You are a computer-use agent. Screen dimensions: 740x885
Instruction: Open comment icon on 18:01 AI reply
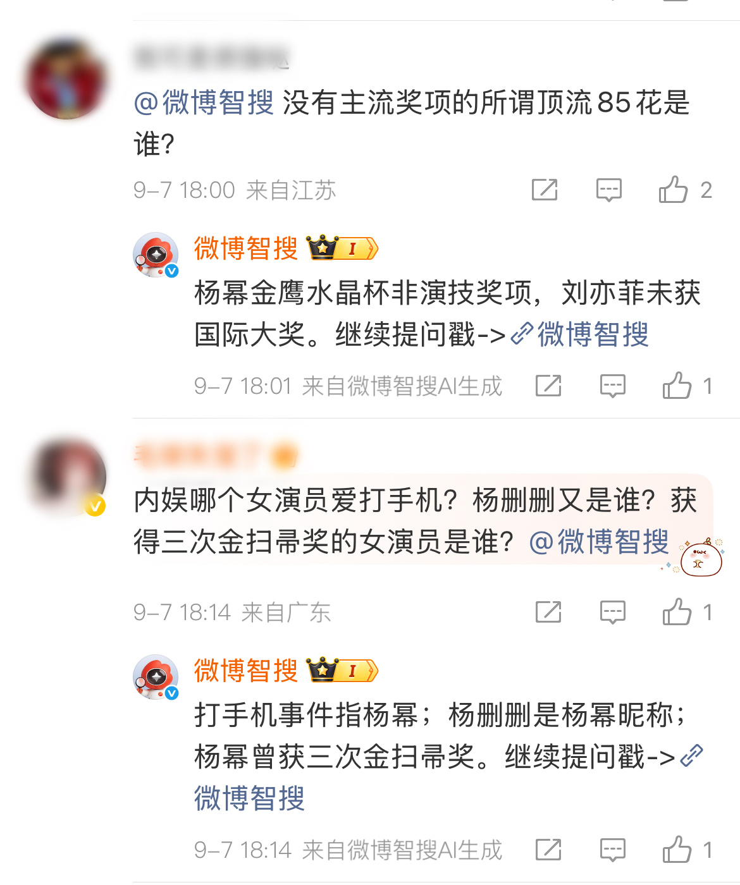(x=612, y=386)
